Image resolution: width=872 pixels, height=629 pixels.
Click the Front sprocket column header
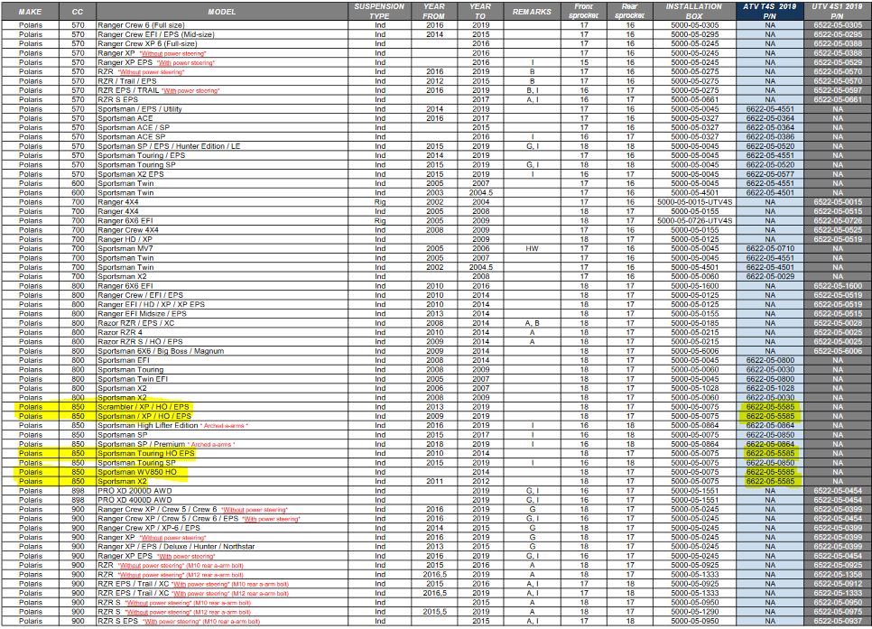tap(583, 11)
